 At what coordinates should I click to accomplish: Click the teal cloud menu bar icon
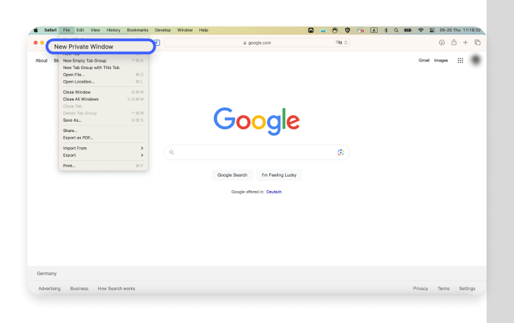[x=323, y=30]
